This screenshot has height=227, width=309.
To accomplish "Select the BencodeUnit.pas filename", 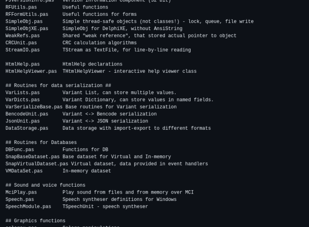I will [27, 114].
